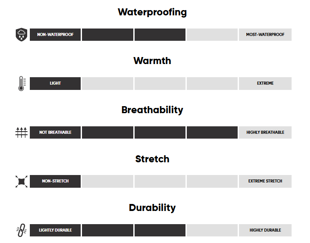Click the warmth thermometer icon
Screen dimensions: 310x243
point(21,83)
